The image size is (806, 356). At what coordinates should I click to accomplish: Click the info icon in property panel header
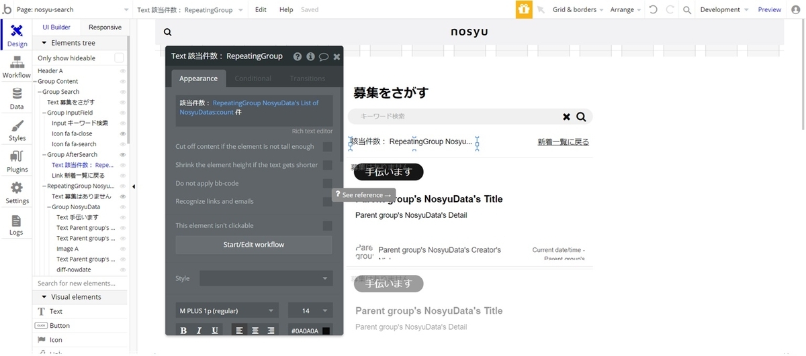pos(310,57)
